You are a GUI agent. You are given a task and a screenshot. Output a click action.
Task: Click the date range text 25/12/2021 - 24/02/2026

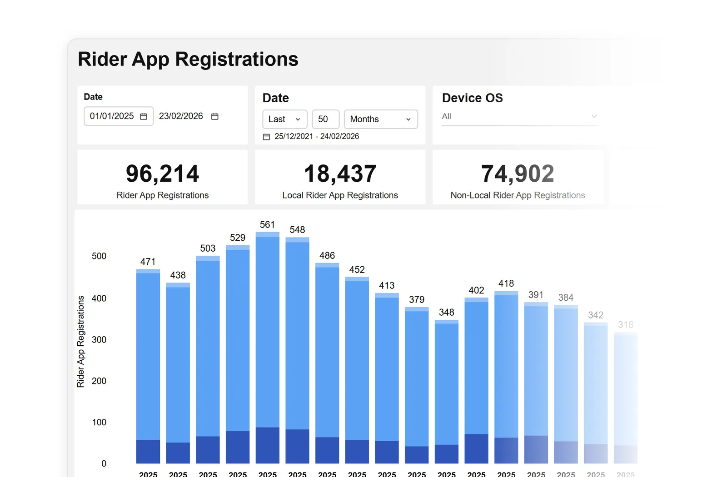(x=317, y=136)
